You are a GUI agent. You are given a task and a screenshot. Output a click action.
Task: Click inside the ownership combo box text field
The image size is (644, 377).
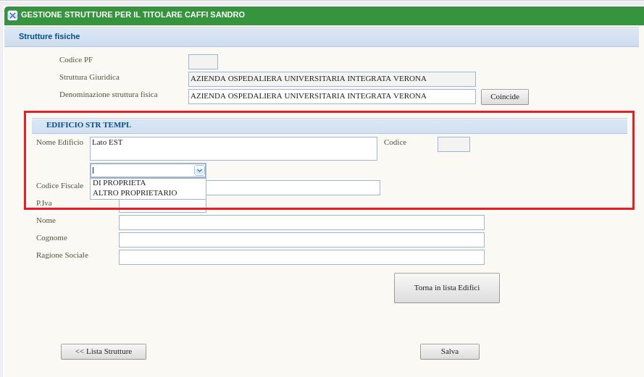142,171
